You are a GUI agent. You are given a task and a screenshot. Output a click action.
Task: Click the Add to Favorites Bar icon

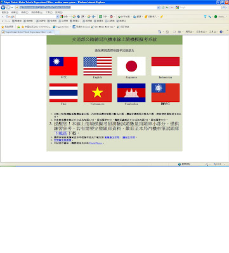coord(18,27)
